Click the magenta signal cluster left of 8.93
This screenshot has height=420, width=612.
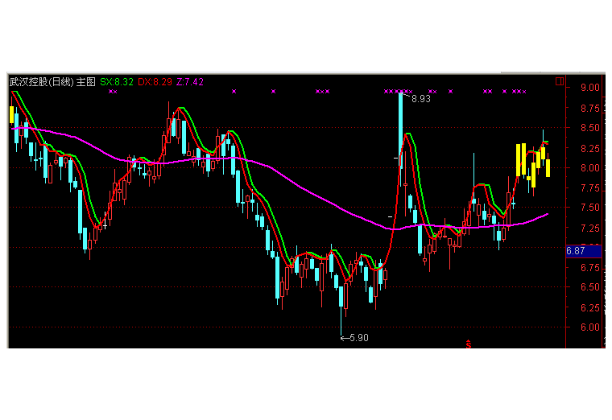pos(398,92)
